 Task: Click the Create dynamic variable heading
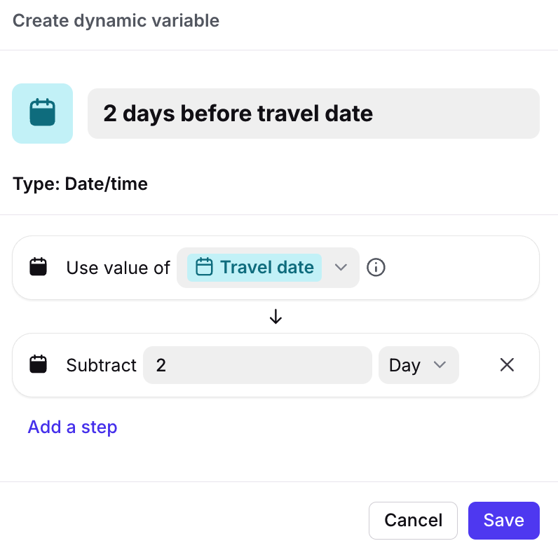(116, 20)
